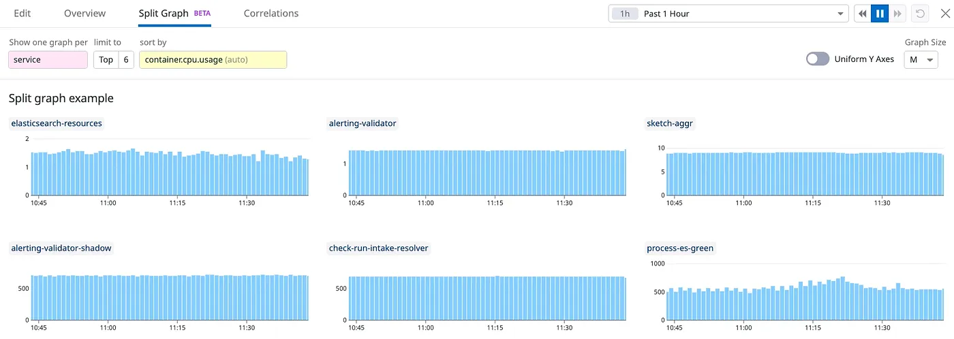This screenshot has width=954, height=339.
Task: Click the rewind time range icon
Action: click(863, 14)
